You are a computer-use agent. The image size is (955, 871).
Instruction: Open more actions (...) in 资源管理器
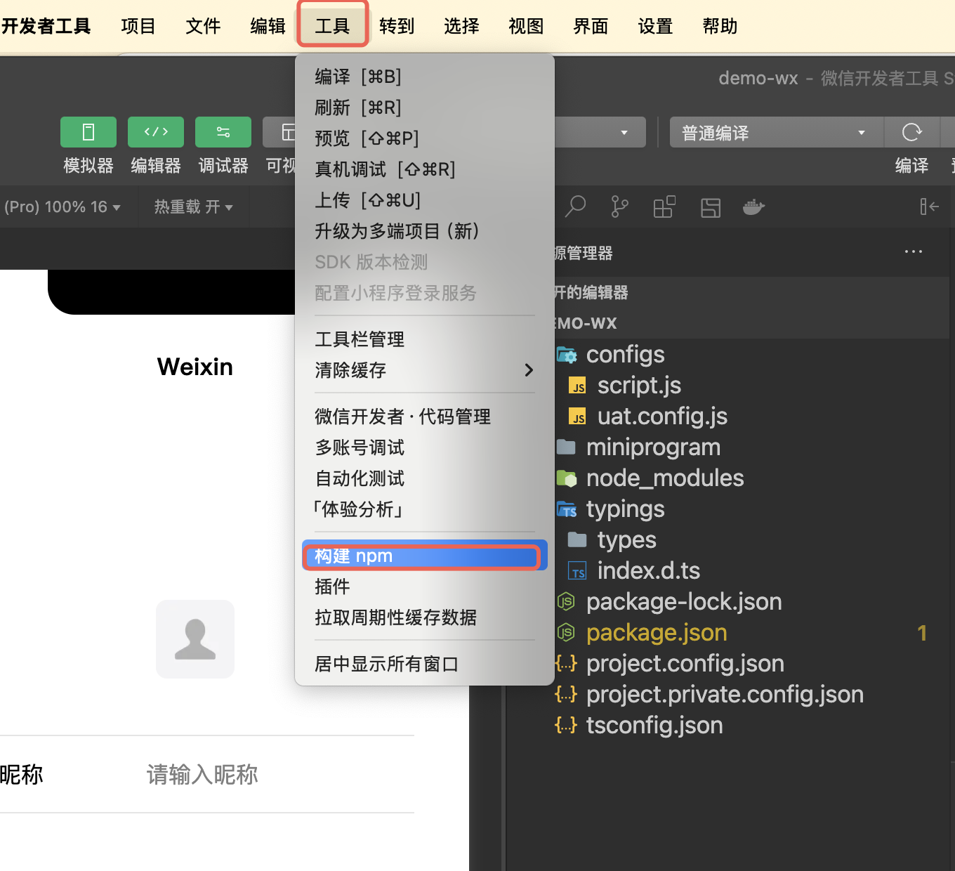coord(913,251)
